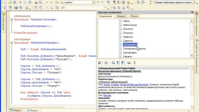The height and width of the screenshot is (112, 199).
Task: Click in the "колонк" search input field
Action: 78,2
